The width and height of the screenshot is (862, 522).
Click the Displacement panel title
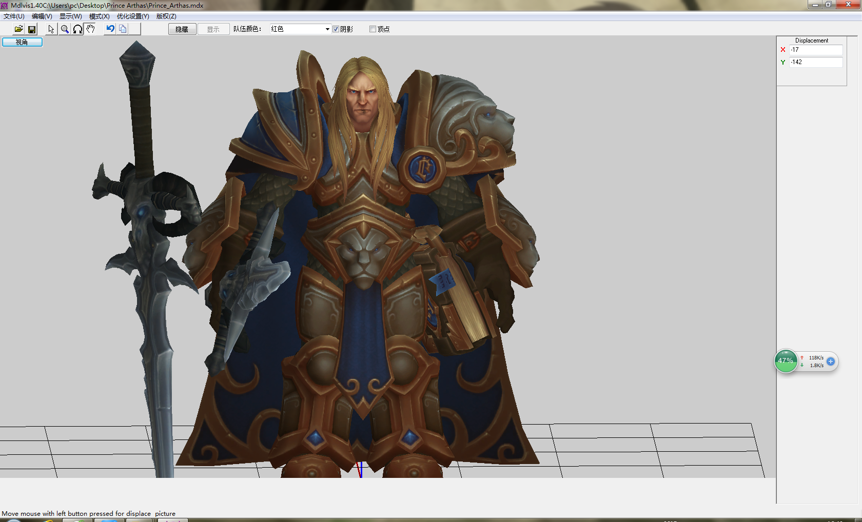(812, 41)
